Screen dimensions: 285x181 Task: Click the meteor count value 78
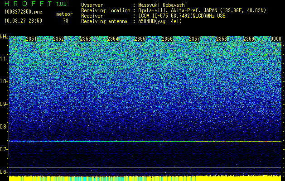pos(66,21)
